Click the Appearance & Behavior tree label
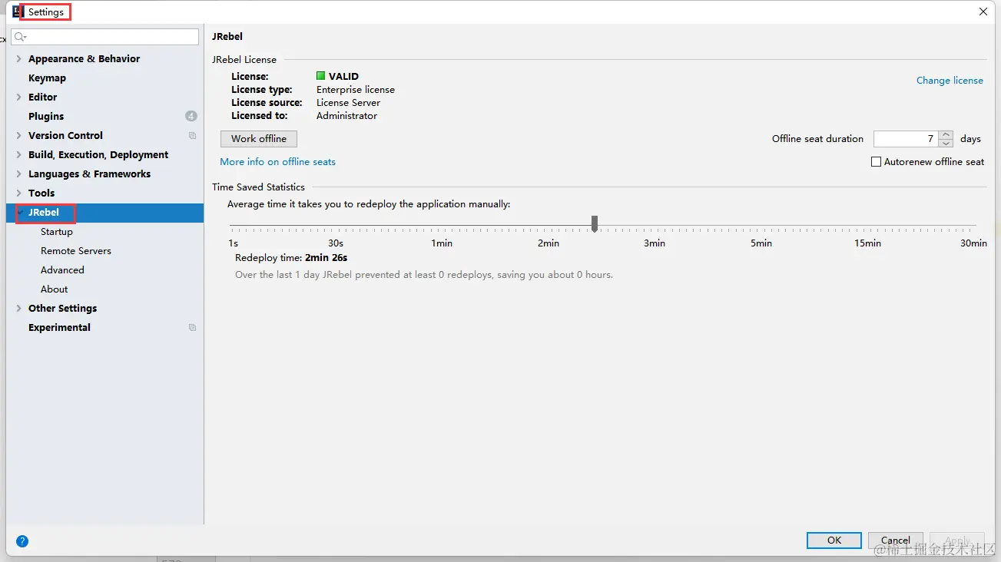Image resolution: width=1001 pixels, height=562 pixels. click(85, 59)
